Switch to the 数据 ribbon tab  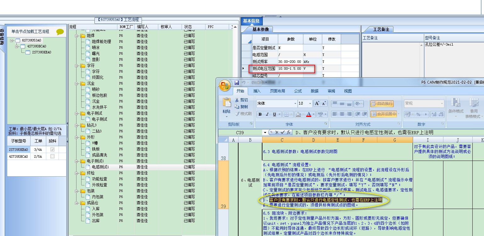(x=315, y=91)
